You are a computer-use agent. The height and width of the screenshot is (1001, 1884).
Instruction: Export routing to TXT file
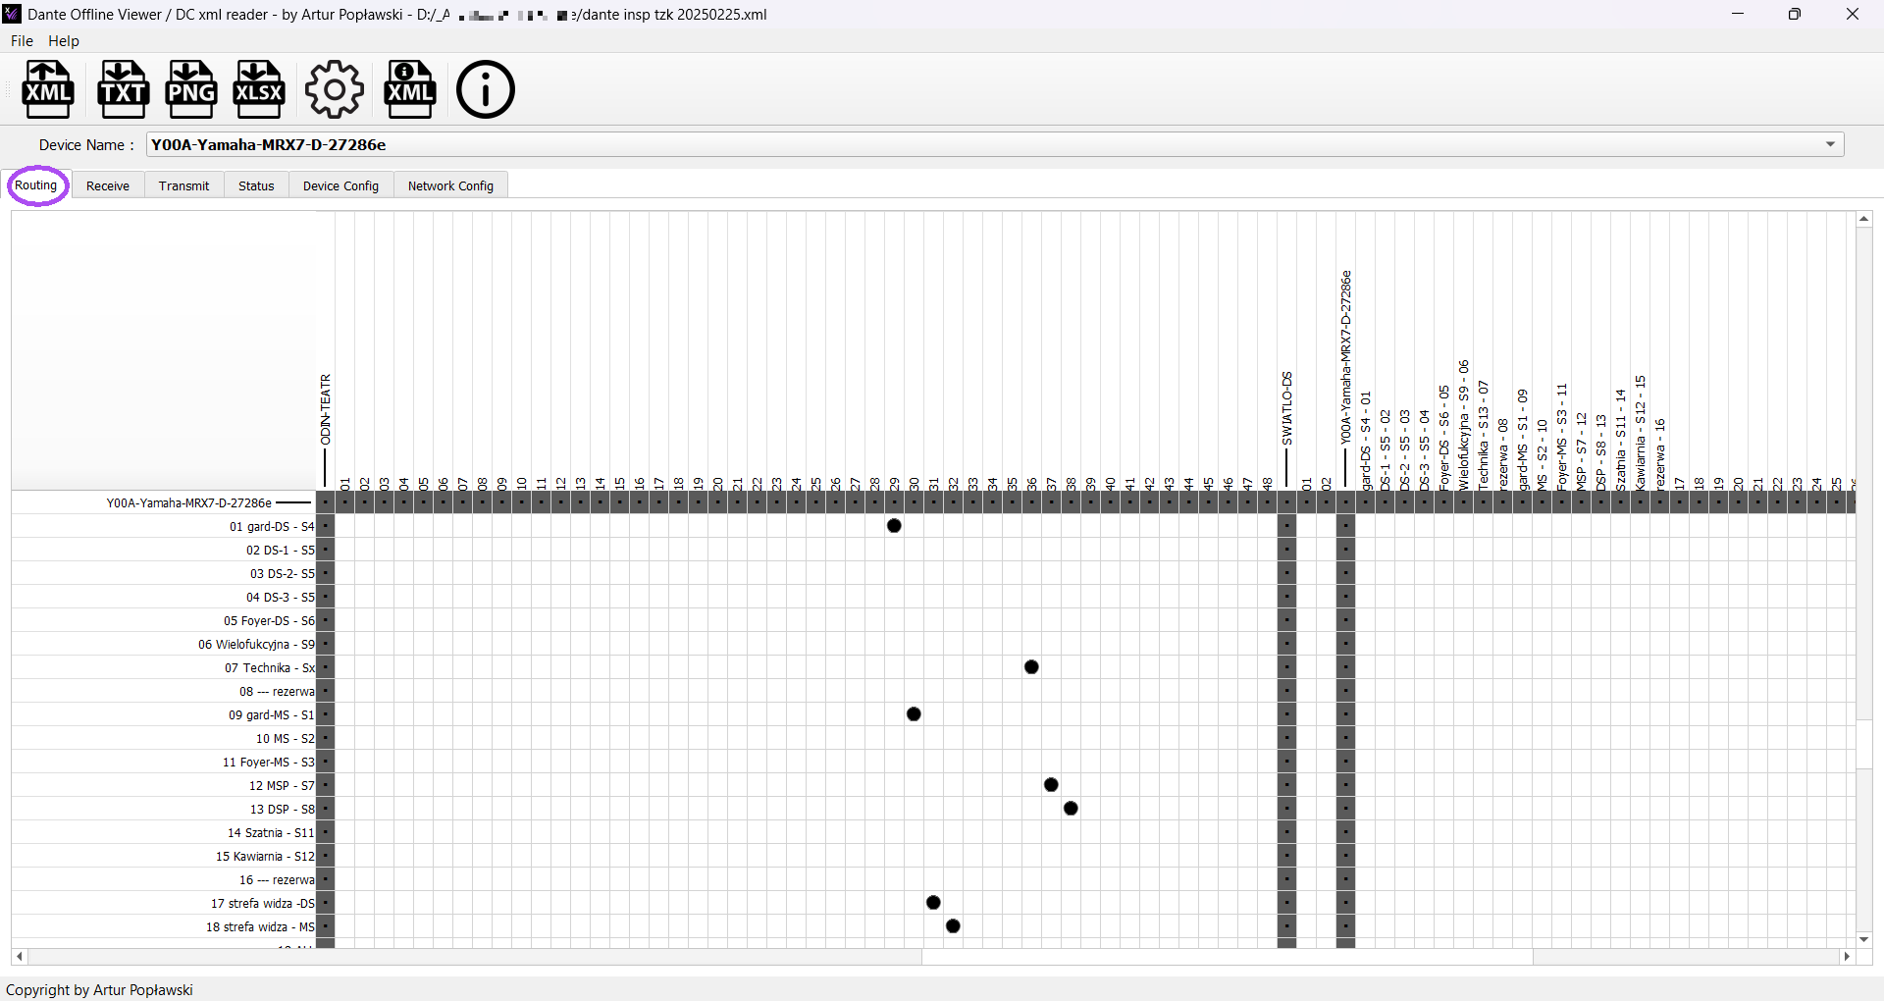point(123,89)
